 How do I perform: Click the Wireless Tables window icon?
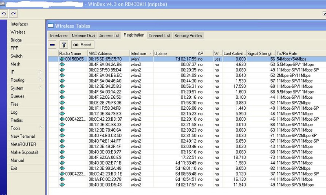(51, 26)
